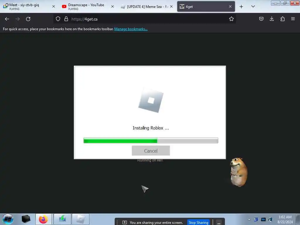
Task: Open the Windows Start menu orb
Action: 8,219
